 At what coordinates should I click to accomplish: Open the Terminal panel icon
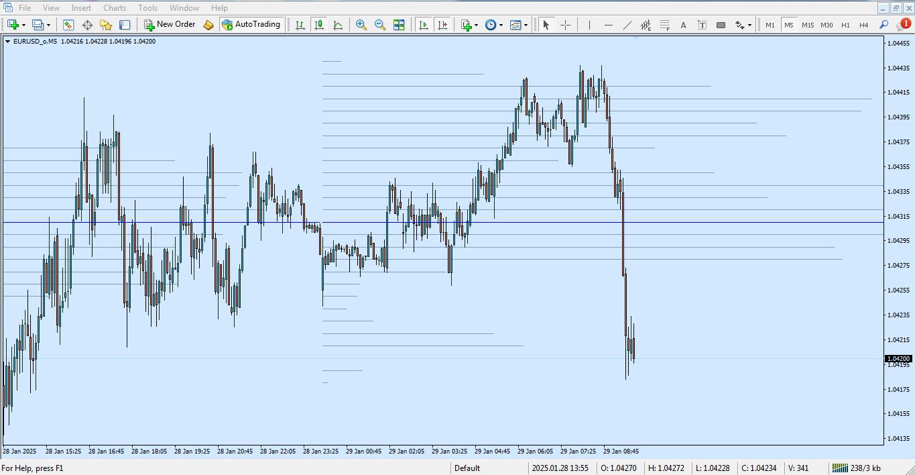[x=125, y=25]
